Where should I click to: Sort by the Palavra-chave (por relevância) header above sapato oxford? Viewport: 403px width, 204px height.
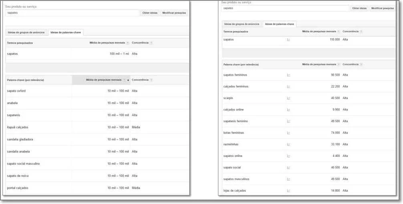pos(26,80)
